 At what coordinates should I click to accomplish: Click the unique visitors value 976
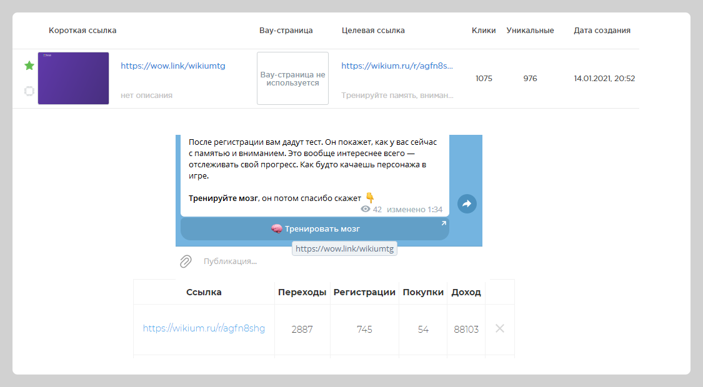(530, 79)
